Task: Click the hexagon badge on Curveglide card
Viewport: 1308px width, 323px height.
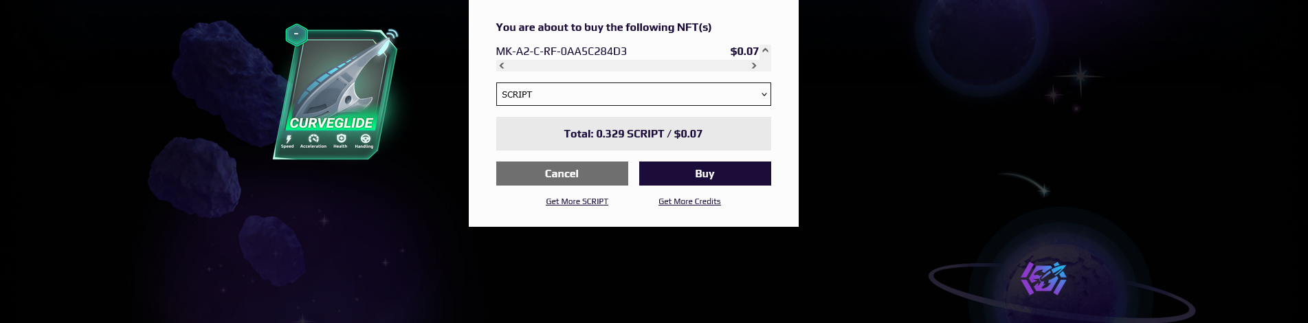Action: pos(296,34)
